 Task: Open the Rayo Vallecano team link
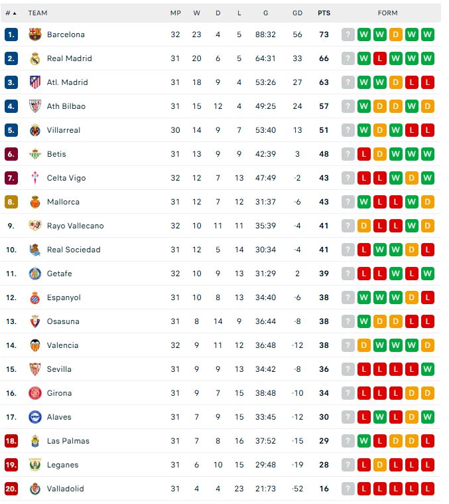pyautogui.click(x=76, y=226)
